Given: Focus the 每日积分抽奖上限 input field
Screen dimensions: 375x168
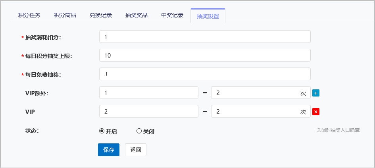Looking at the screenshot, I should coord(205,55).
